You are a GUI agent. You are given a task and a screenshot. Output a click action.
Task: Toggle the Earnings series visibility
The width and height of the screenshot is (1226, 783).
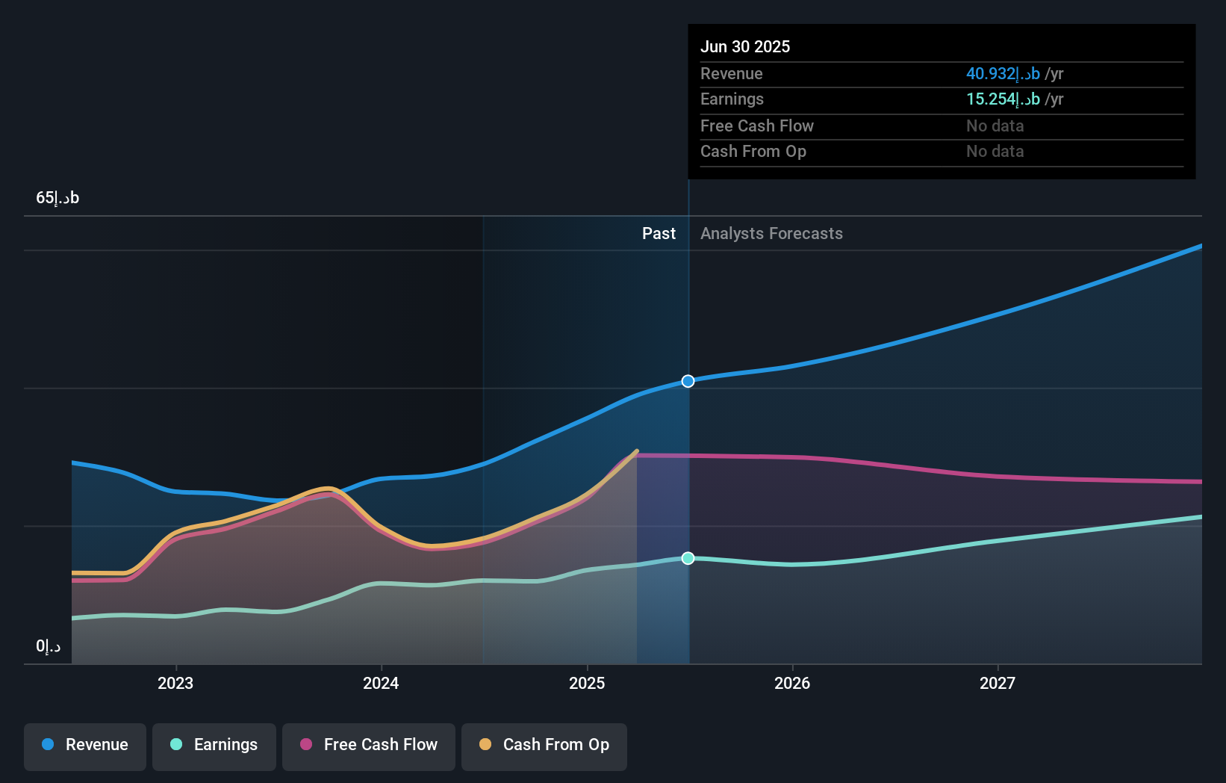(x=214, y=746)
